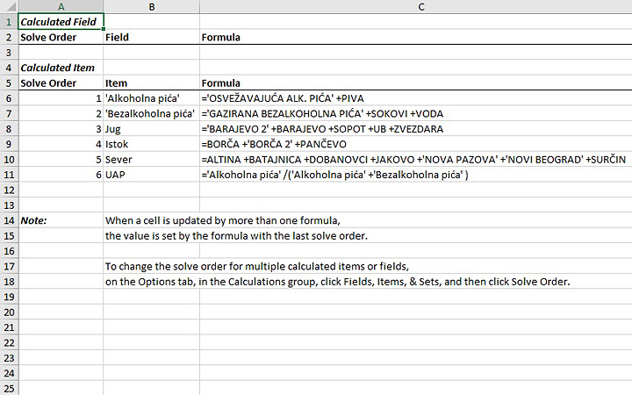Select row 6 header

(9, 98)
